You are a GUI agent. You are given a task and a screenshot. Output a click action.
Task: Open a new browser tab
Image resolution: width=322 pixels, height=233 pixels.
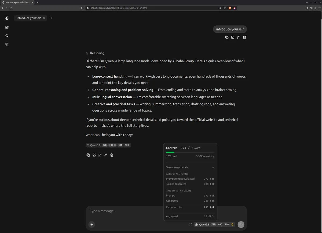coord(37,2)
